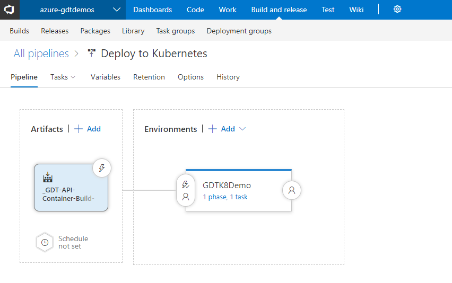Open the schedule clock icon
This screenshot has height=283, width=452.
pos(45,242)
